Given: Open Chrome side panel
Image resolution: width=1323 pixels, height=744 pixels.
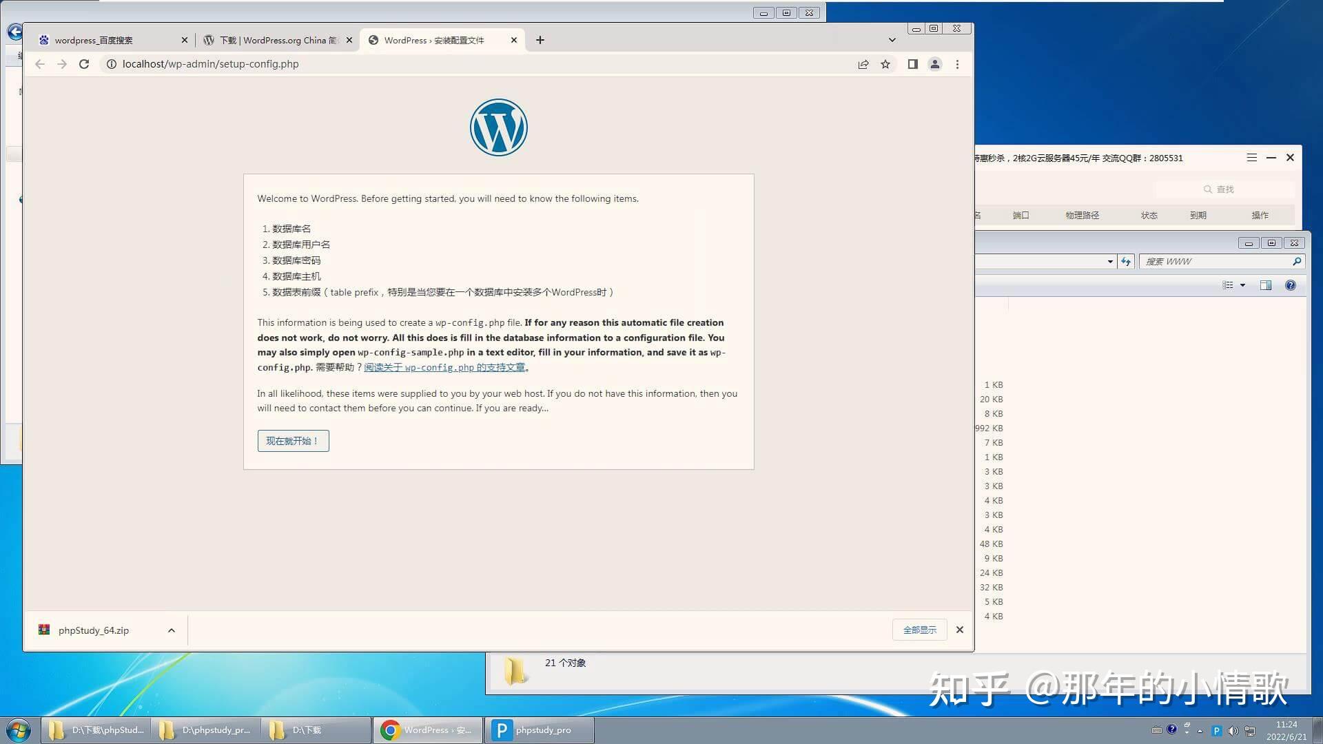Looking at the screenshot, I should [912, 64].
